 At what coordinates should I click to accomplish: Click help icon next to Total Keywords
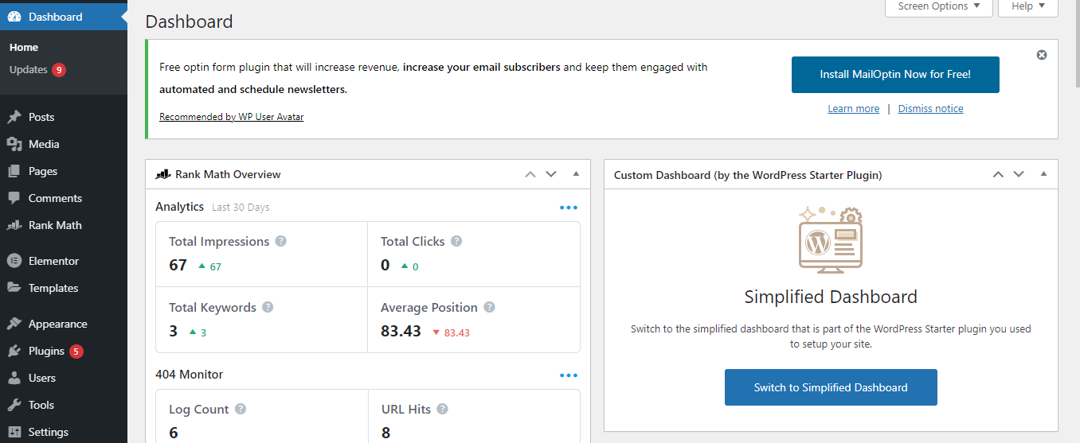[268, 307]
